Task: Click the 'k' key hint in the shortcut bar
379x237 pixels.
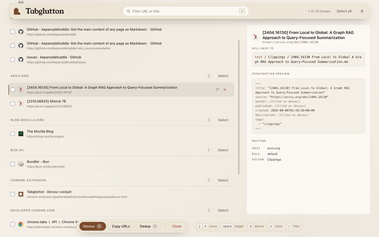Action: point(206,226)
